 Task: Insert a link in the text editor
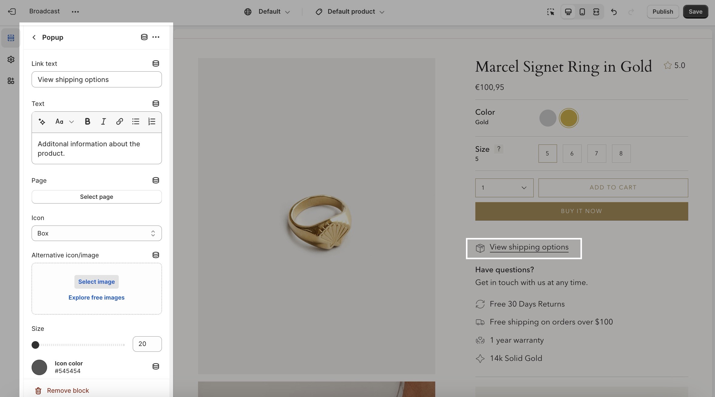point(119,122)
